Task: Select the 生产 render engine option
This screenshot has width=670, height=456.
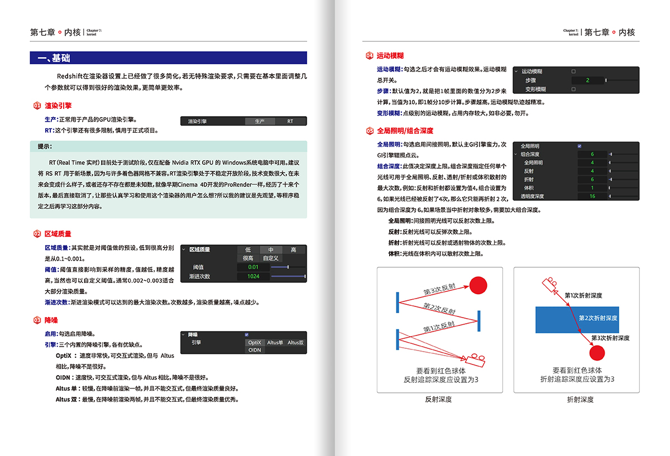Action: click(x=260, y=121)
